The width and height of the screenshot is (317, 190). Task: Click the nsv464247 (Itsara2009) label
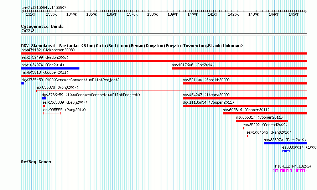coord(206,95)
